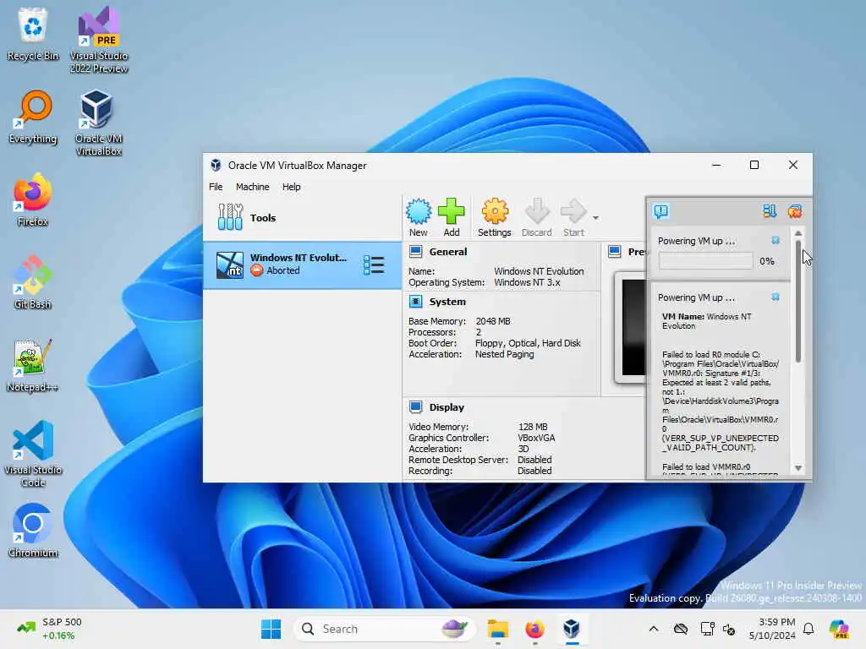This screenshot has width=866, height=649.
Task: Open machine Settings gear icon
Action: (494, 217)
